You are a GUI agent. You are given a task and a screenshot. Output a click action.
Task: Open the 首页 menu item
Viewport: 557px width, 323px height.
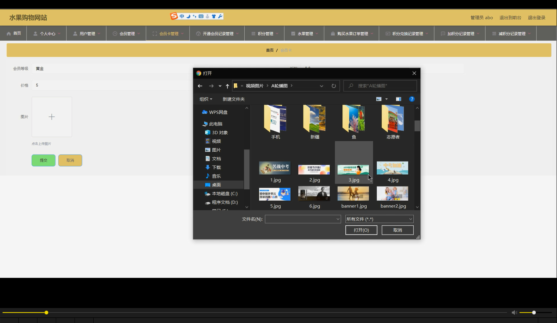click(x=14, y=33)
